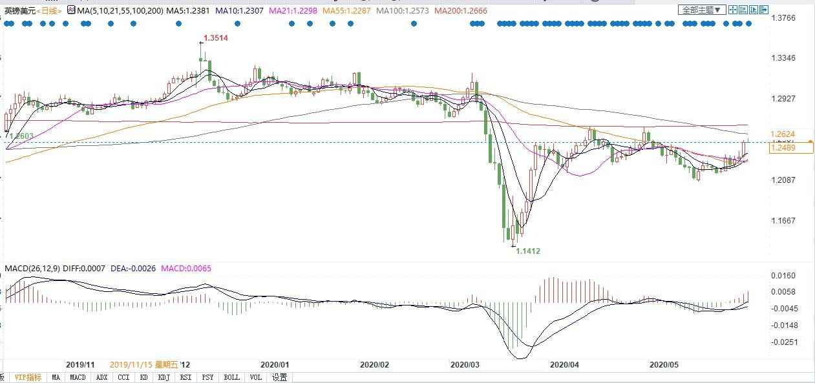Screen dimensions: 815x383
Task: Click the VOL indicator tab
Action: pyautogui.click(x=255, y=377)
